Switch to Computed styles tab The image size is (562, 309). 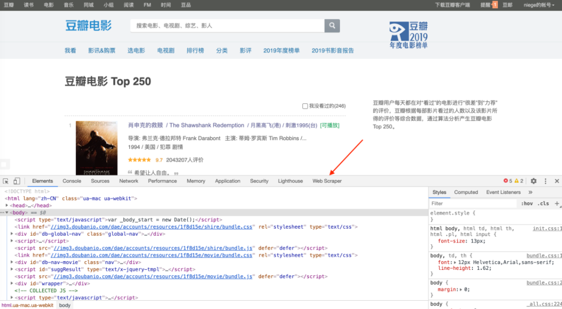pos(466,192)
